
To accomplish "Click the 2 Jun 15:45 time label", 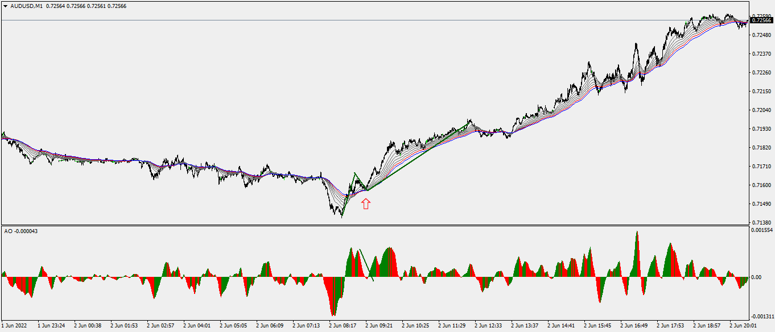I will 597,326.
